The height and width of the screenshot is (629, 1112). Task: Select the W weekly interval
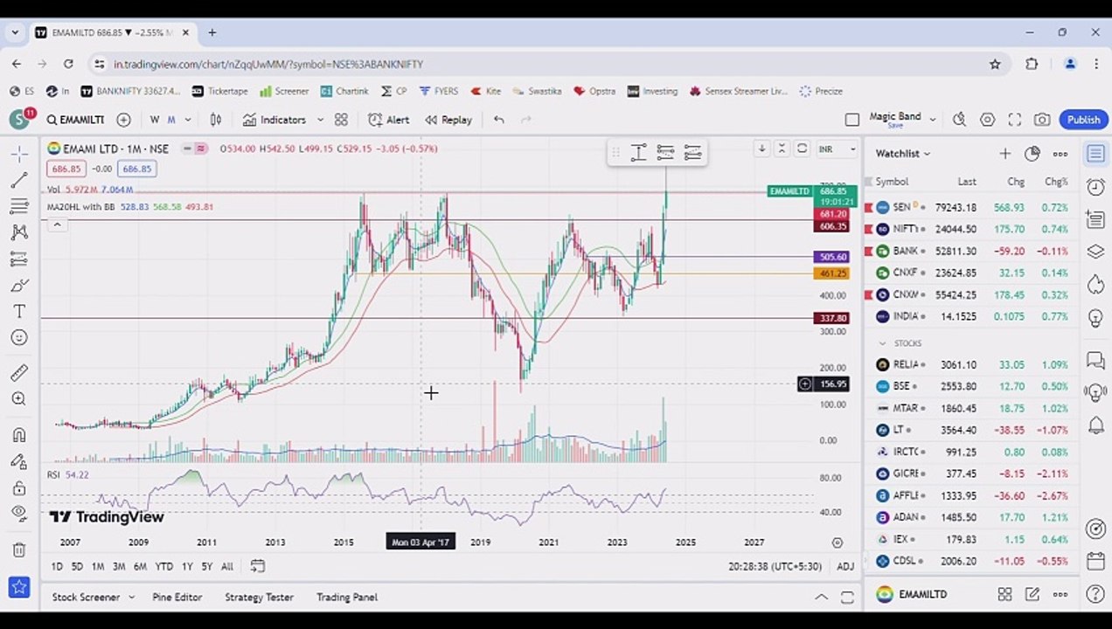(x=155, y=120)
